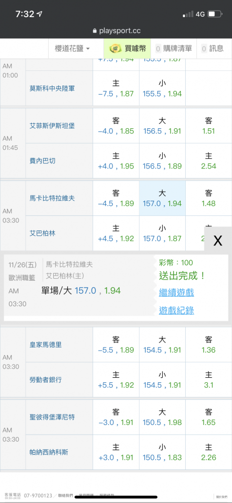This screenshot has height=503, width=232.
Task: Click 遊戲紀錄 link
Action: click(176, 310)
